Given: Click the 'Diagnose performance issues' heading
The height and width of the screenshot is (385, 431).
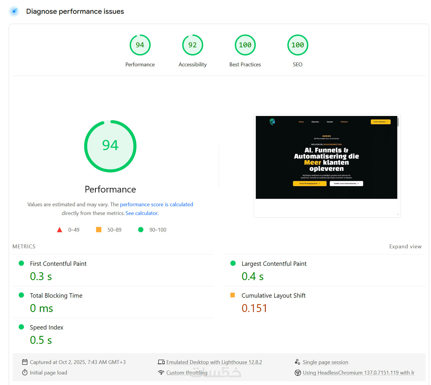Looking at the screenshot, I should pyautogui.click(x=75, y=11).
